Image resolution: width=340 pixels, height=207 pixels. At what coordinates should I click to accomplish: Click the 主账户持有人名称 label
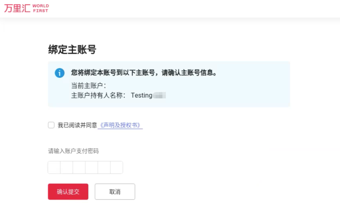[98, 95]
